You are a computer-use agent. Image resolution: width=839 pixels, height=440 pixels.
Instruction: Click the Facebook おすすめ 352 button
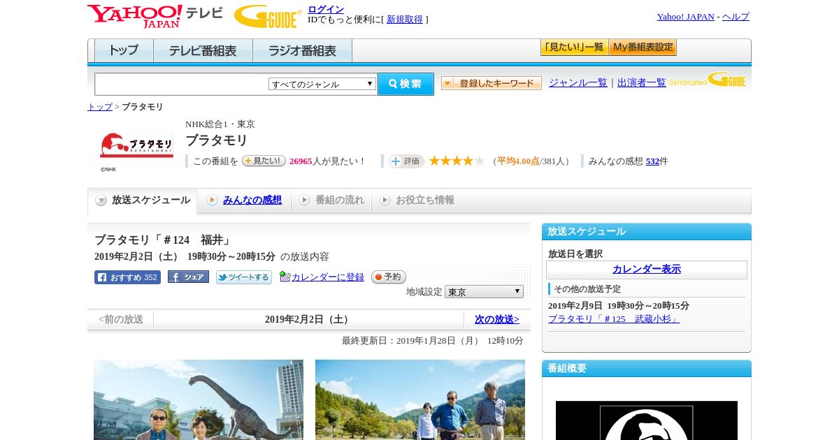point(127,277)
